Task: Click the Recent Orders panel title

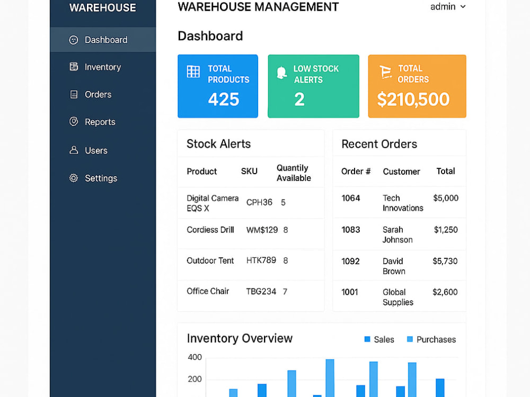Action: 379,144
